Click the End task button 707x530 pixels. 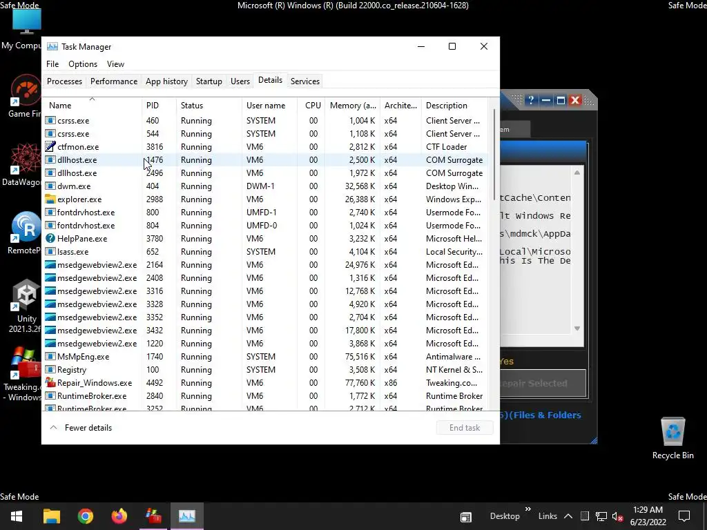(x=465, y=428)
